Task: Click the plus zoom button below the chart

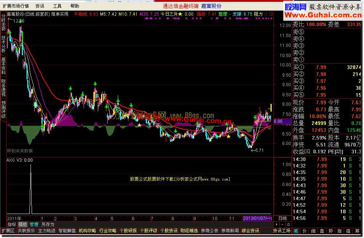Action: pos(276,225)
